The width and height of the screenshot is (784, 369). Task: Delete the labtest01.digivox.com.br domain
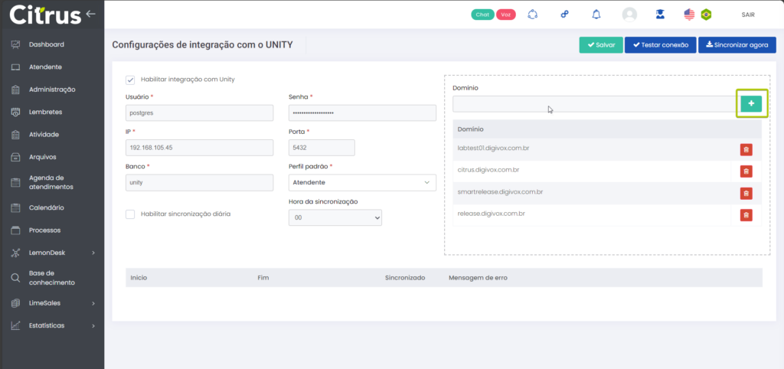(746, 150)
